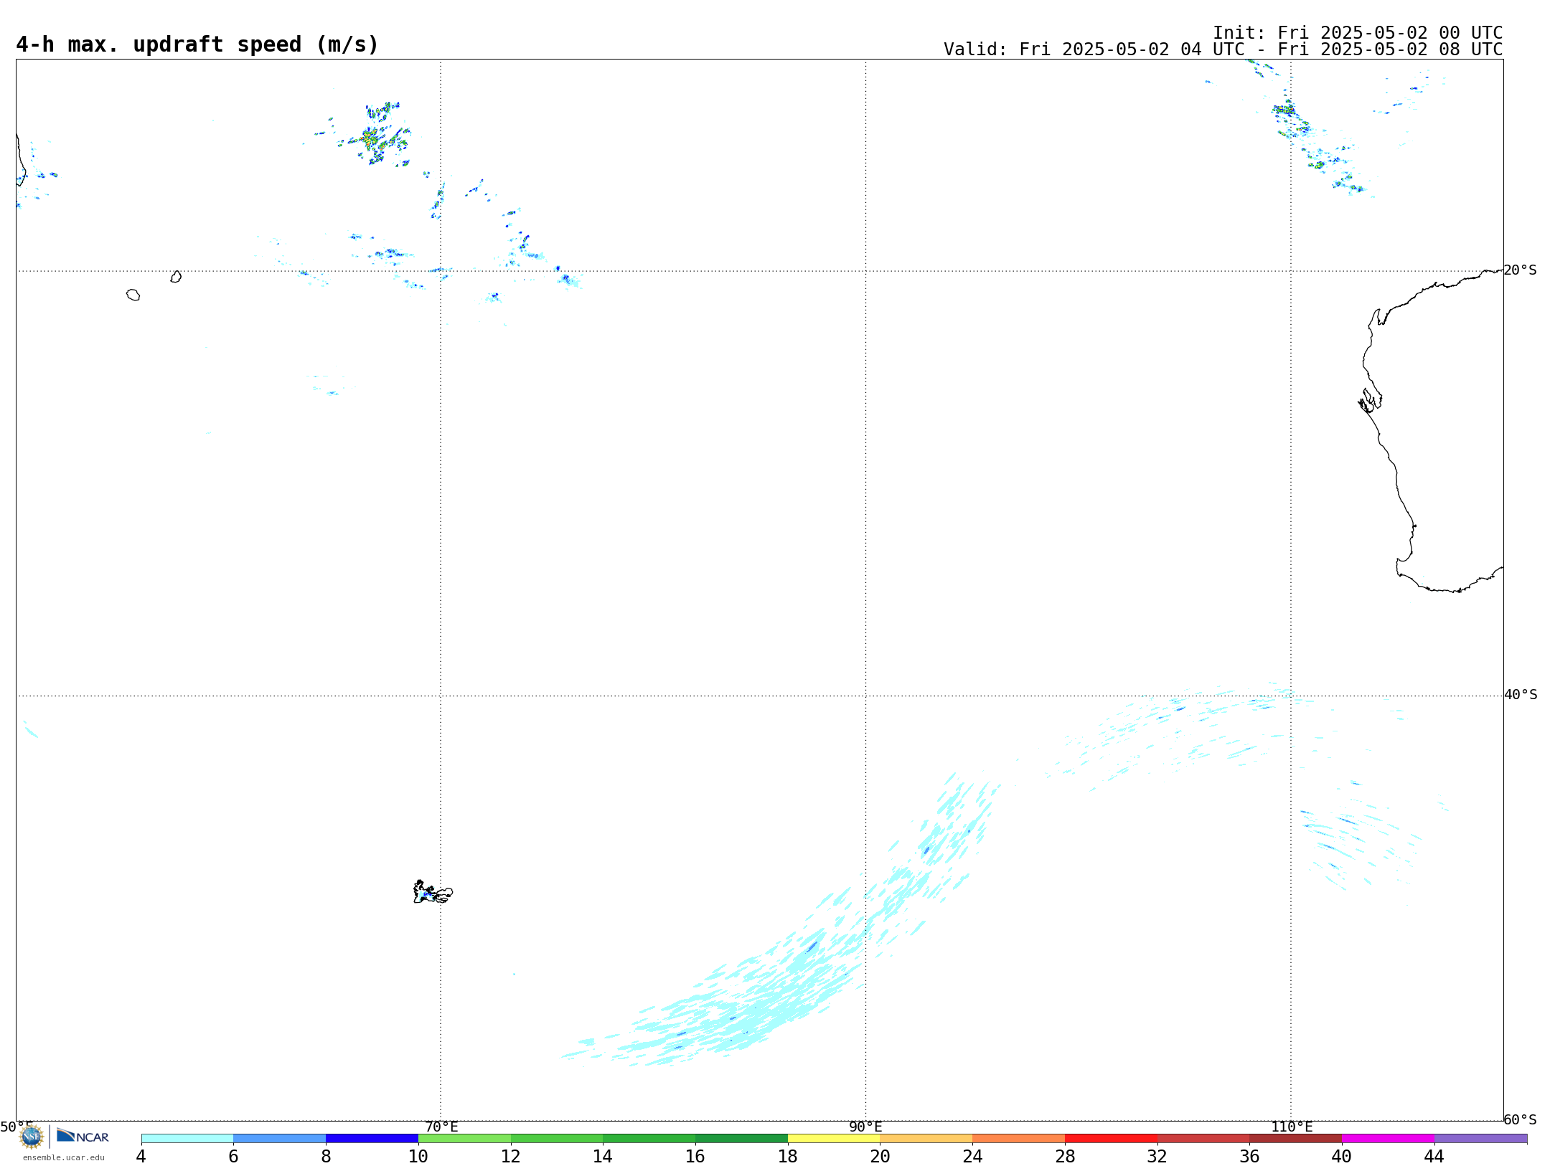Click the Kerguelen Islands outline near 70°E
The width and height of the screenshot is (1550, 1166).
433,892
